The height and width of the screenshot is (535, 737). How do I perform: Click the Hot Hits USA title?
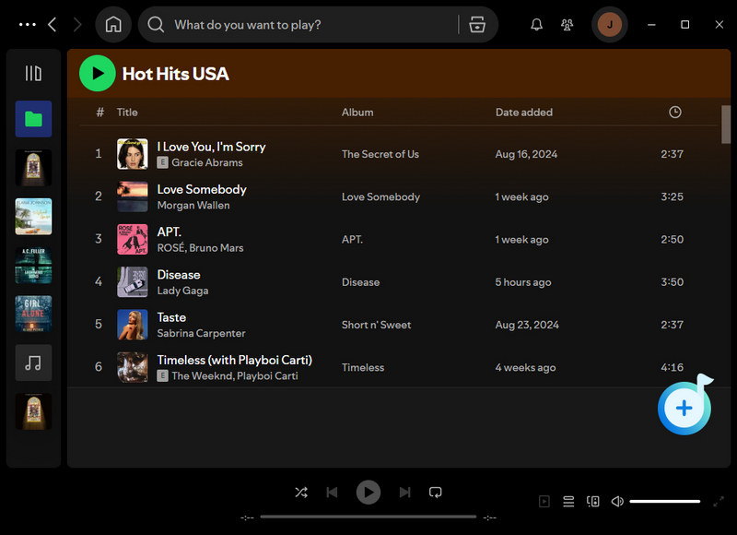176,74
